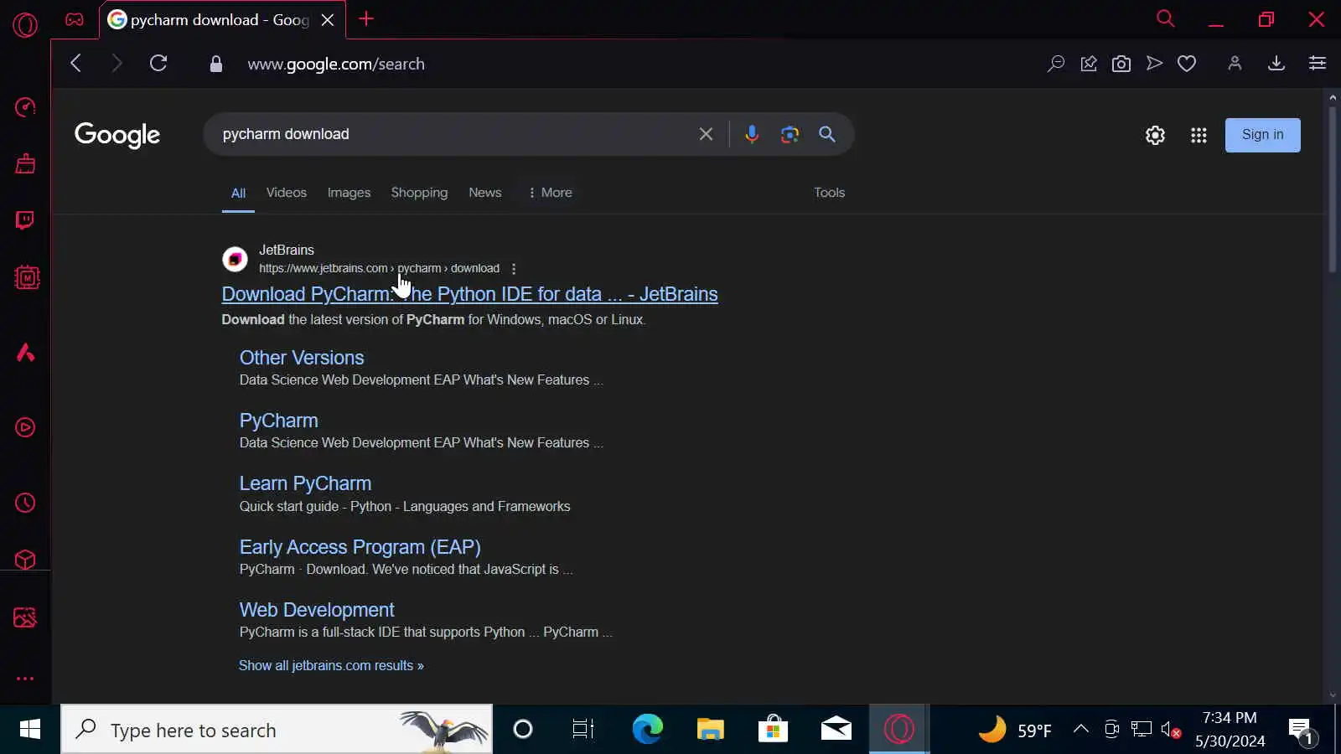
Task: Open Player icon in sidebar
Action: click(25, 427)
